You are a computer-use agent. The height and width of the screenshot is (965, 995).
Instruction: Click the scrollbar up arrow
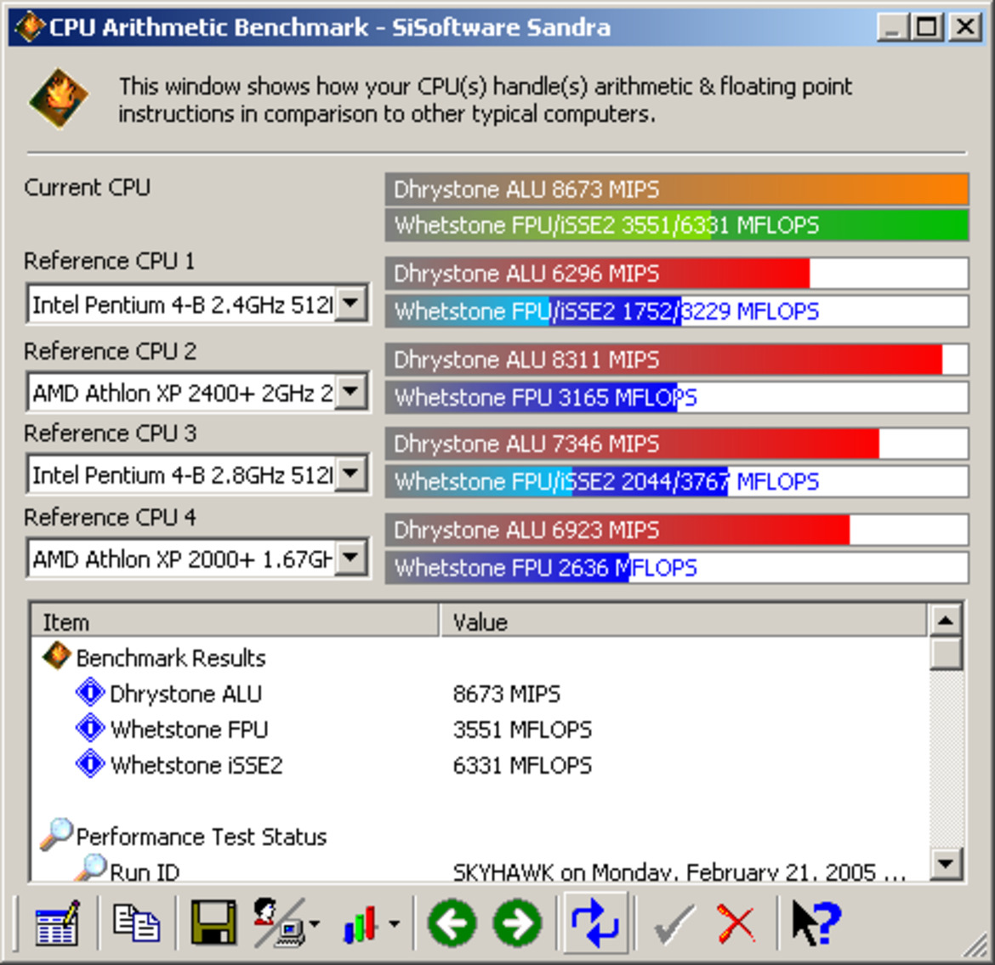click(946, 620)
